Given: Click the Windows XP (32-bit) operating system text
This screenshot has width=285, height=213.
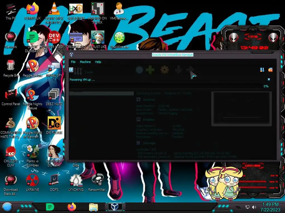Looking at the screenshot, I should coord(178,93).
